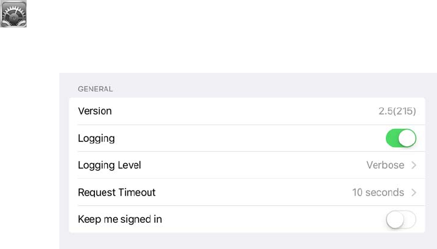Viewport: 437px width, 249px height.
Task: Click the GENERAL section header
Action: [96, 89]
